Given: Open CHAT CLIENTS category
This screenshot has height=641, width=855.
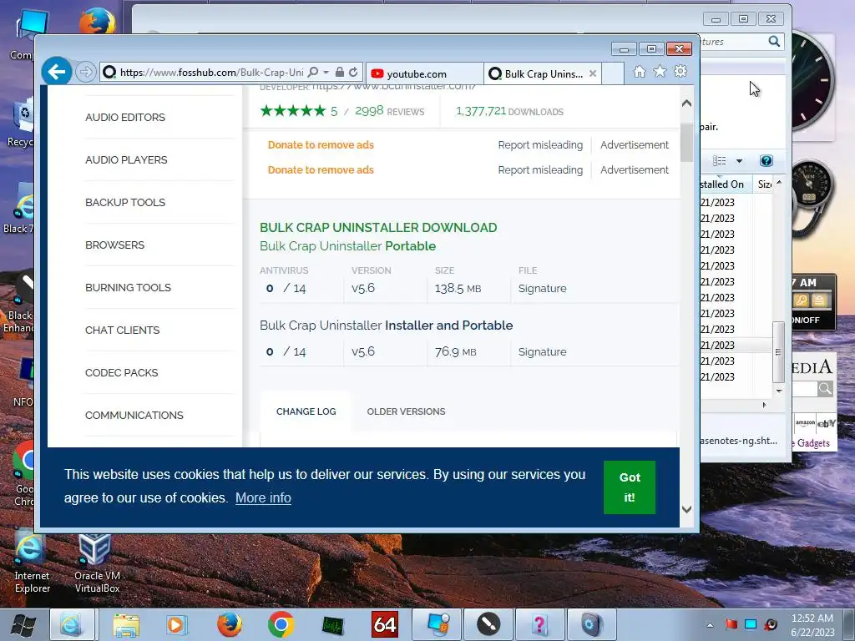Looking at the screenshot, I should tap(122, 330).
